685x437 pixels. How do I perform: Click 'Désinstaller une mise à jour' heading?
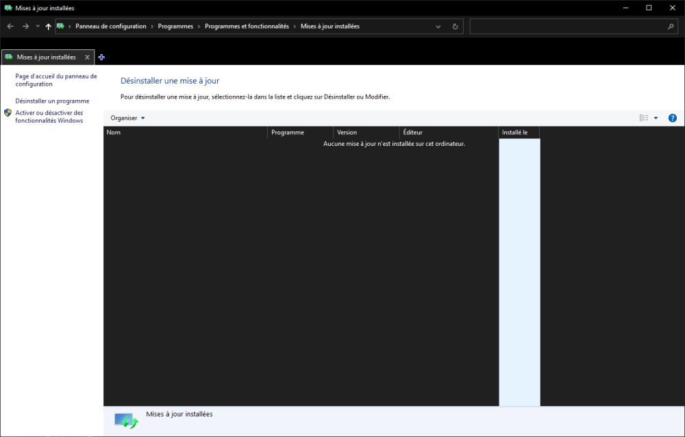[170, 81]
